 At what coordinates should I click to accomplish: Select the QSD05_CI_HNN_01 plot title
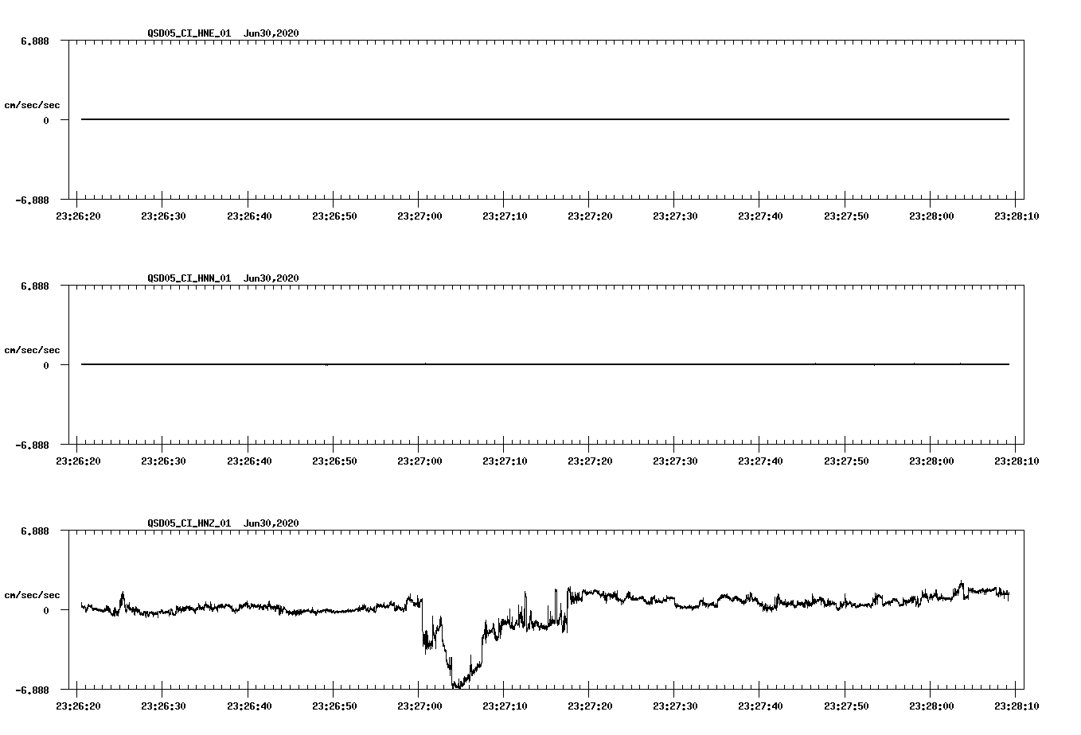[223, 278]
